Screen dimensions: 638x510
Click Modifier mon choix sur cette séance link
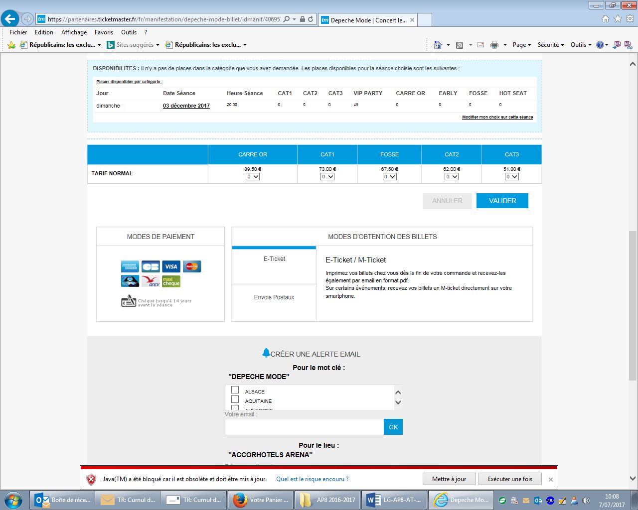tap(497, 117)
